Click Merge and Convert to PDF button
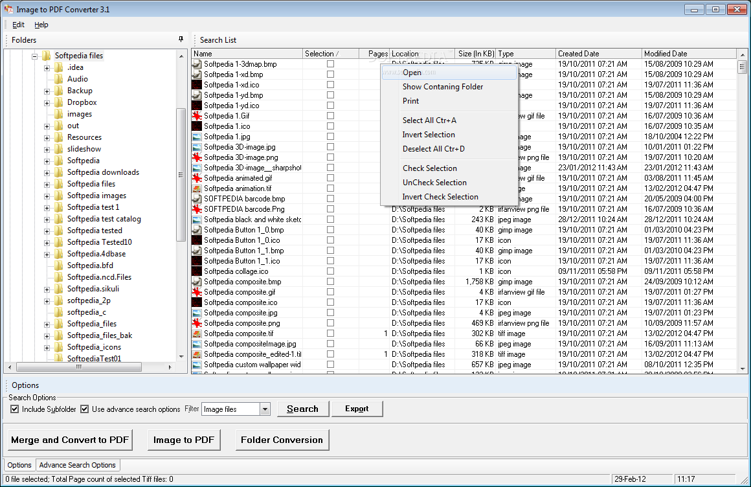 [x=70, y=440]
